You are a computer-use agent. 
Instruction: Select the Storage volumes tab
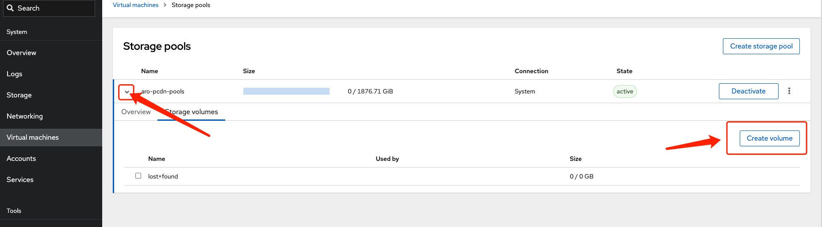(x=192, y=112)
